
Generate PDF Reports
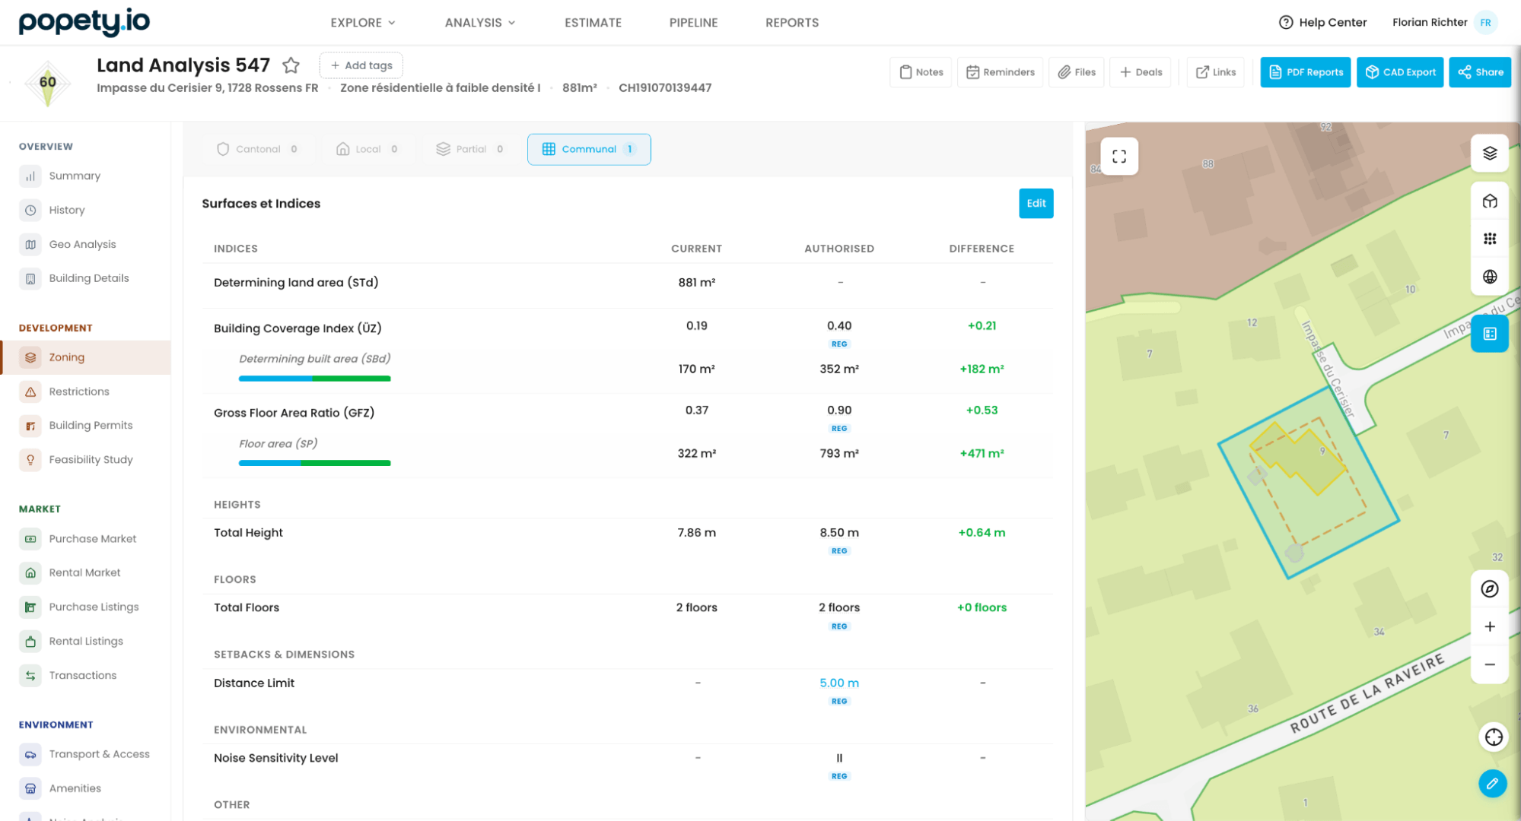[x=1306, y=72]
